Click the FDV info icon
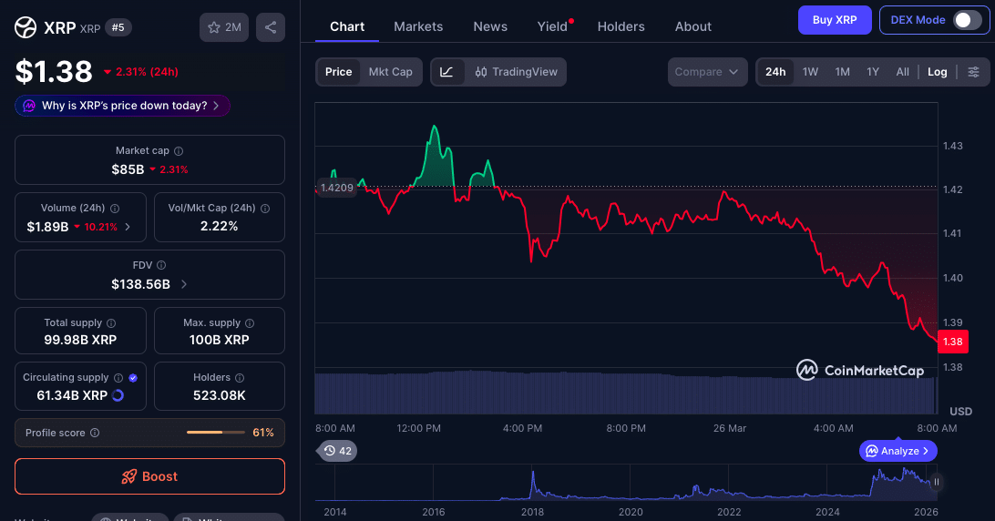The width and height of the screenshot is (995, 521). tap(161, 265)
